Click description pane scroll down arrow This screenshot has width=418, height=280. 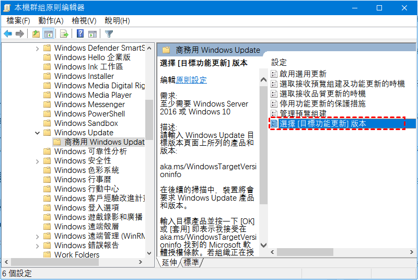pyautogui.click(x=263, y=245)
